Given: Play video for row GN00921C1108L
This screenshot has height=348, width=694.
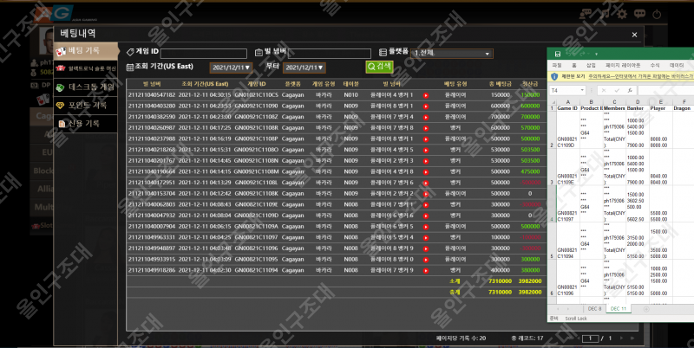Looking at the screenshot, I should [x=426, y=183].
